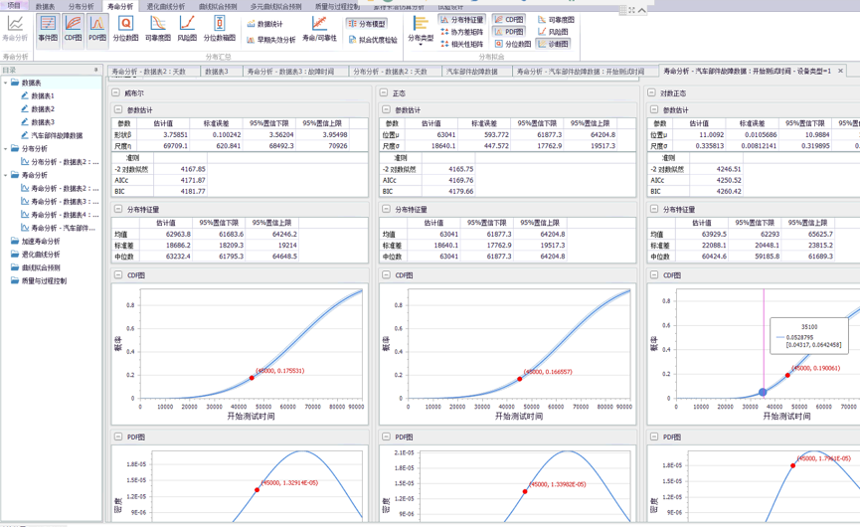860x527 pixels.
Task: Toggle the 分布模型 button
Action: click(x=367, y=24)
